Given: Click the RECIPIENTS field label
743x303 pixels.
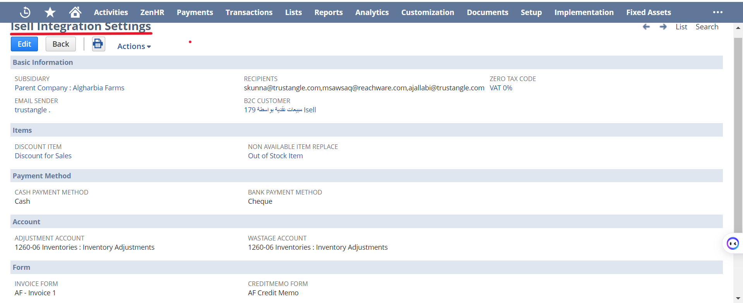Looking at the screenshot, I should click(x=260, y=79).
